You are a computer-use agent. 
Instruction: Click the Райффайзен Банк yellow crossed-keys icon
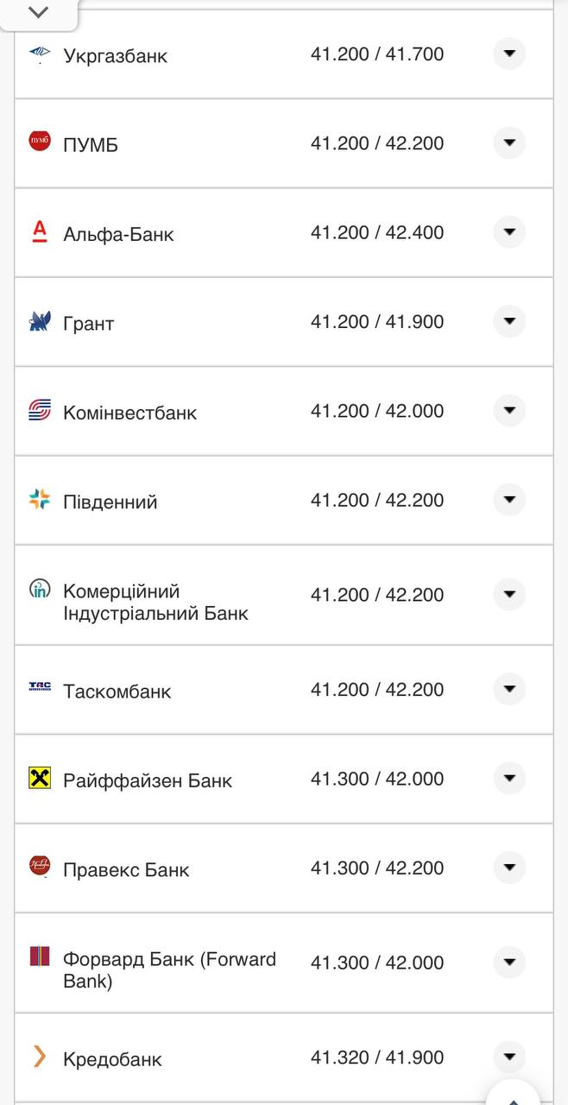coord(37,779)
